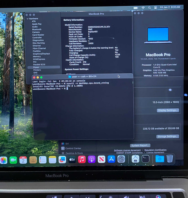
Task: Select Graphics/Displays in sidebar
Action: pos(41,54)
